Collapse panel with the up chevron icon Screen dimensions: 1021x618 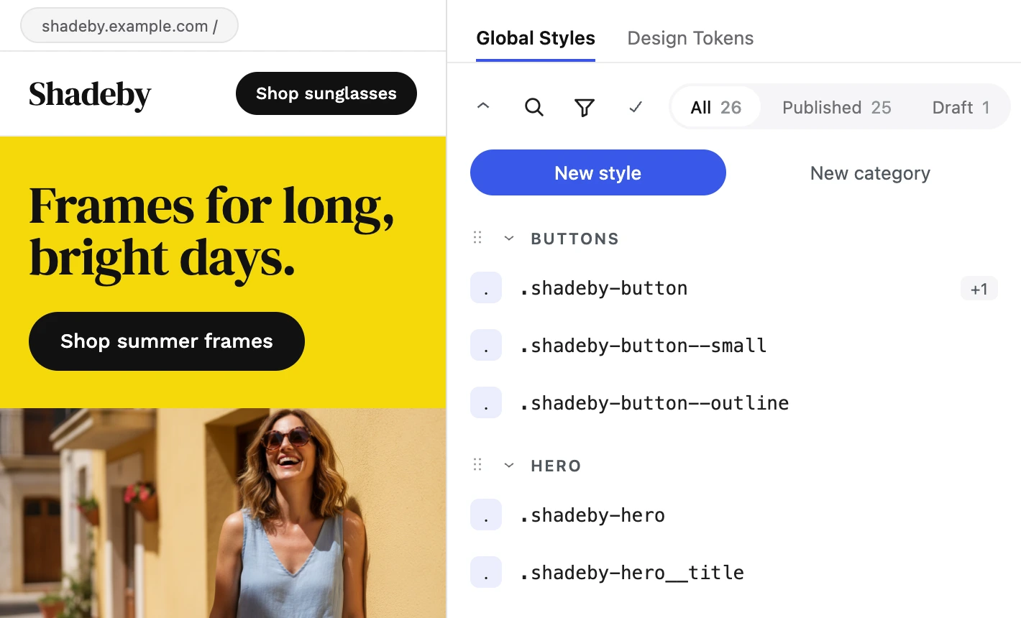tap(483, 106)
